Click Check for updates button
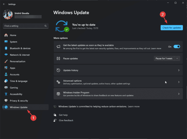Viewport: 187px width, 139px height. [172, 28]
